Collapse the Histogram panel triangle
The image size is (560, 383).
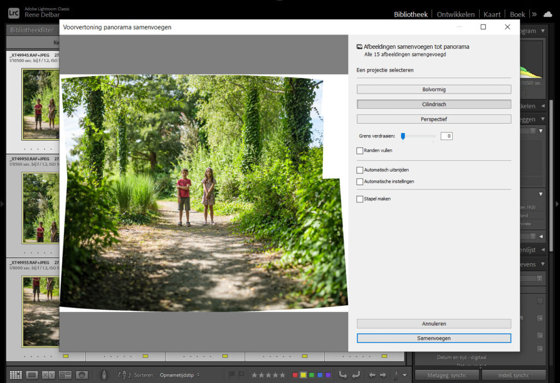543,31
